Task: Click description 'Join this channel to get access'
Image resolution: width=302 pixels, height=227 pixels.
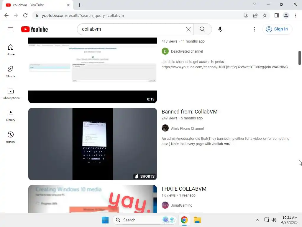Action: pyautogui.click(x=226, y=64)
